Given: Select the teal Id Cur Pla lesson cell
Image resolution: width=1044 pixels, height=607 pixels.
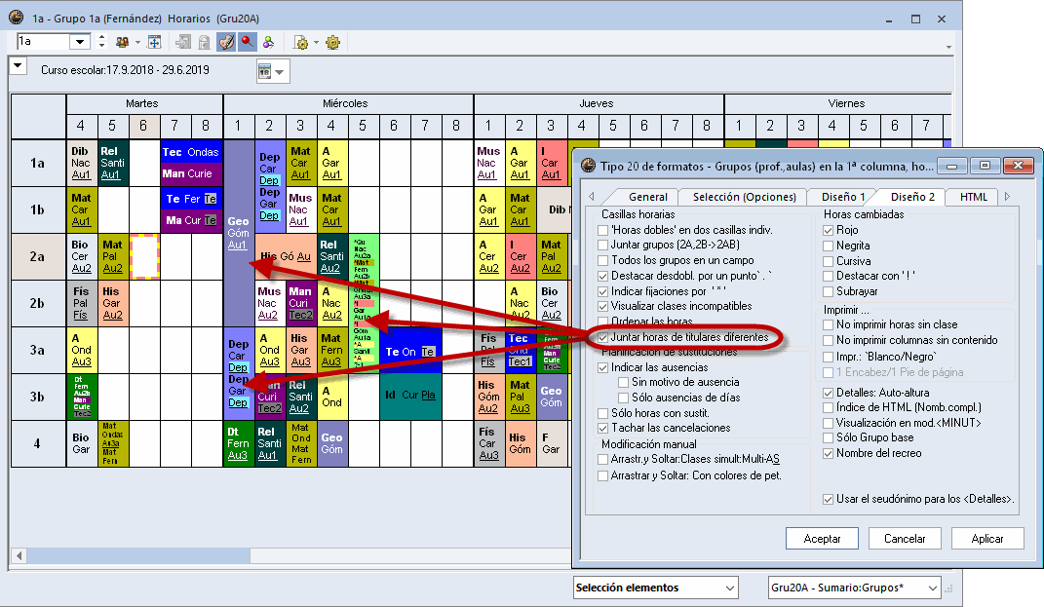Looking at the screenshot, I should [410, 396].
